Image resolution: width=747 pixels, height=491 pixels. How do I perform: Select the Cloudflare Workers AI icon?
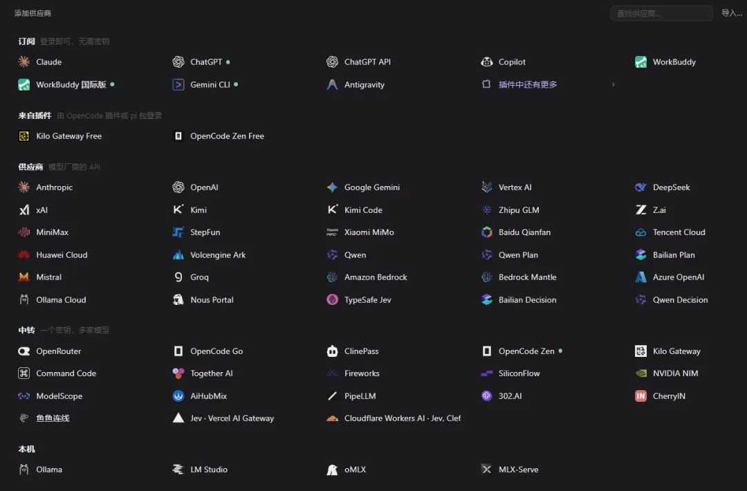click(x=332, y=418)
